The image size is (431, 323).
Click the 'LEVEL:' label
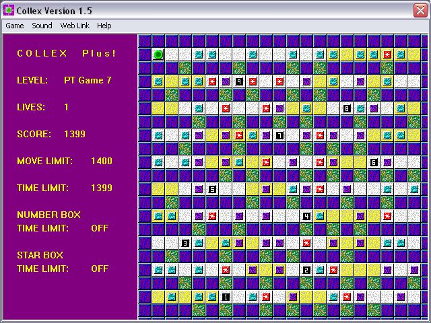[x=32, y=80]
